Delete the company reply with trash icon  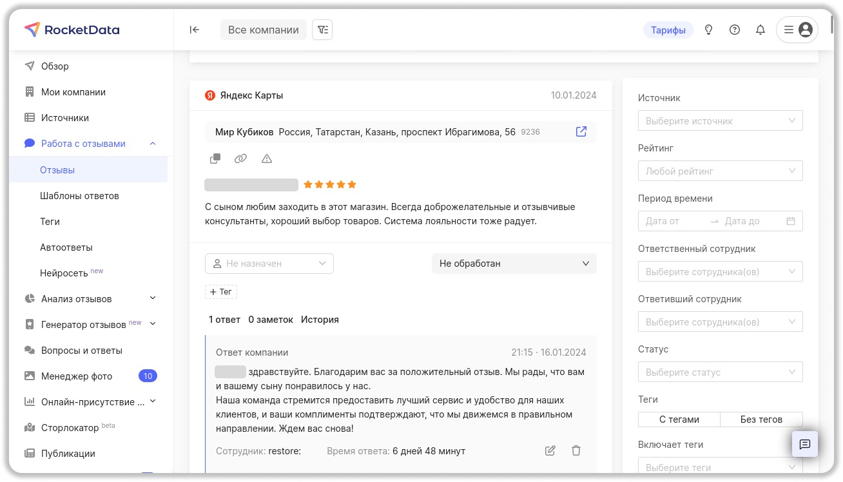(576, 451)
